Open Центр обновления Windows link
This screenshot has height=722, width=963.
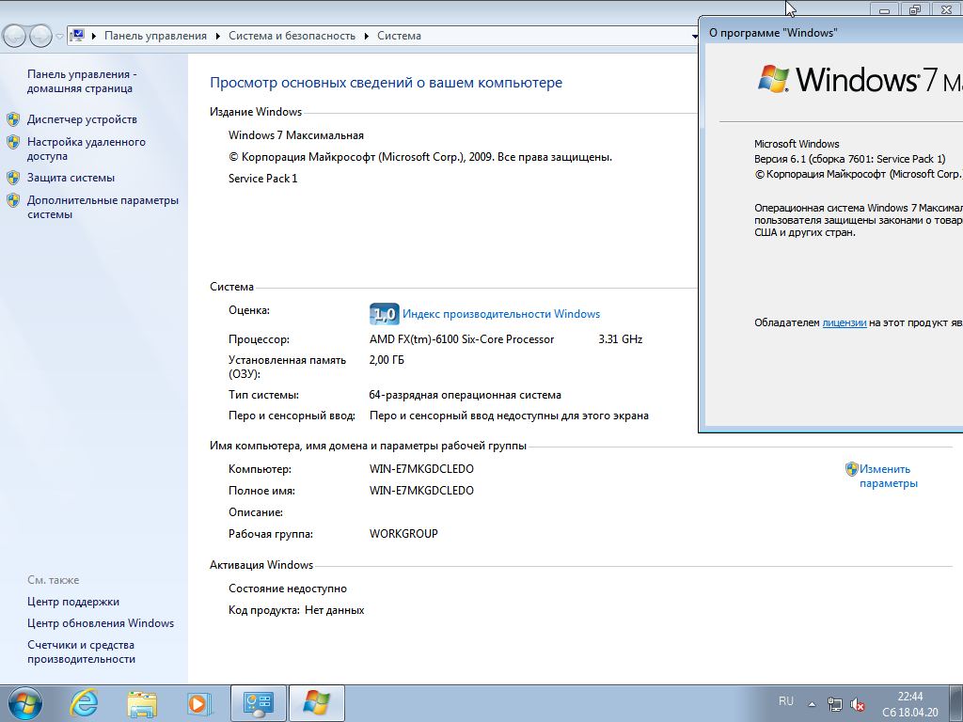tap(100, 623)
